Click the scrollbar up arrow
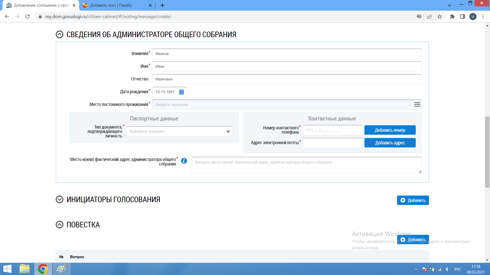This screenshot has height=275, width=490. (487, 25)
